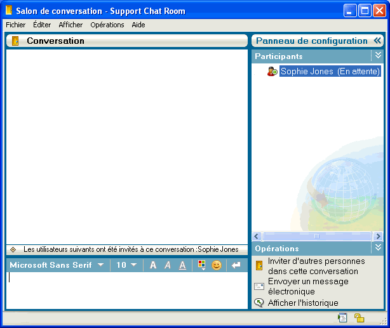This screenshot has height=328, width=390.
Task: Click the transcript icon in status bar
Action: (342, 318)
